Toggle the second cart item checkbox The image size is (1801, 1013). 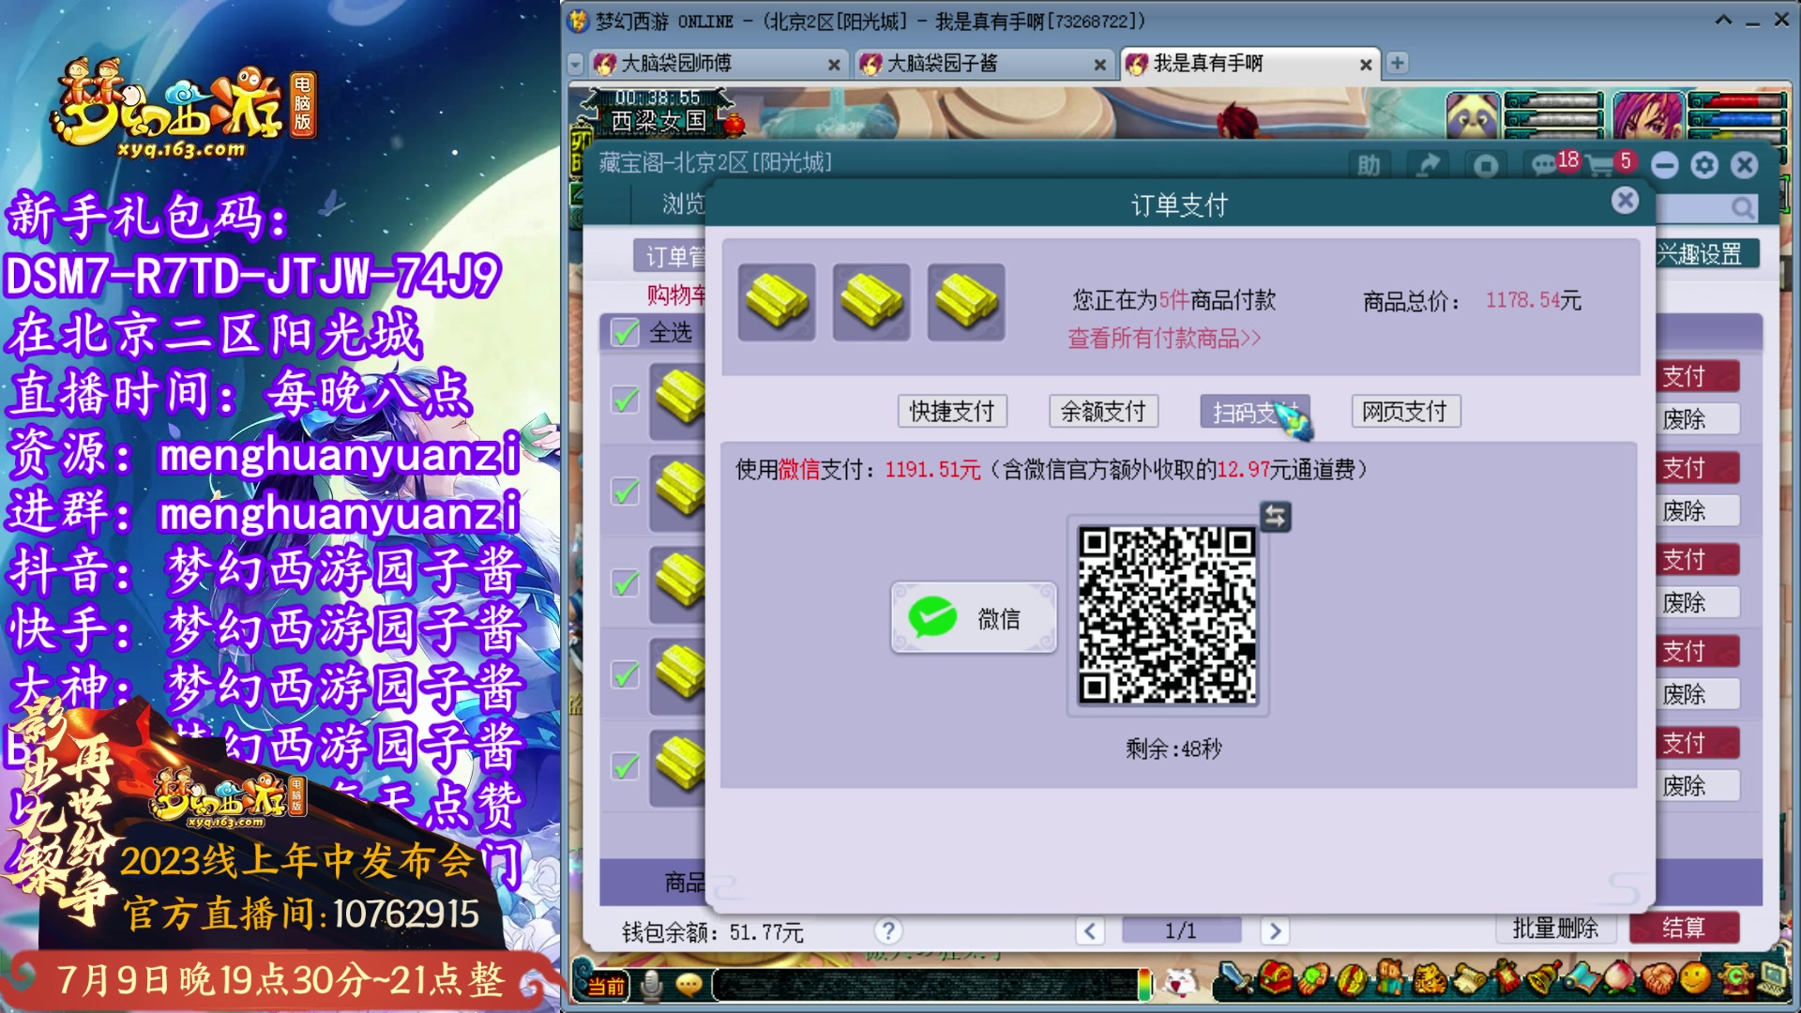click(x=625, y=491)
